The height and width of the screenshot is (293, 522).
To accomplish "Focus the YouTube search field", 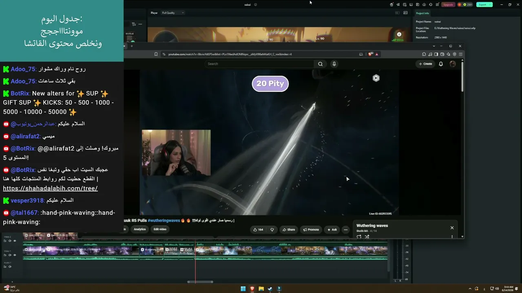I will click(259, 64).
